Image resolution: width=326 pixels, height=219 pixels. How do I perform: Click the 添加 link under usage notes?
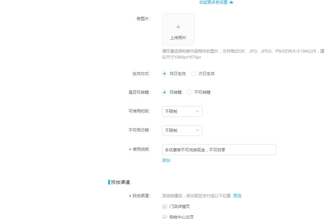tap(166, 160)
